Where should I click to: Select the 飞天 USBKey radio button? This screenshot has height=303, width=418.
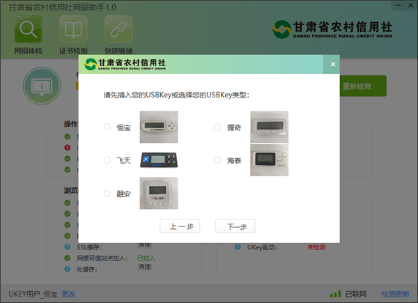coord(107,160)
